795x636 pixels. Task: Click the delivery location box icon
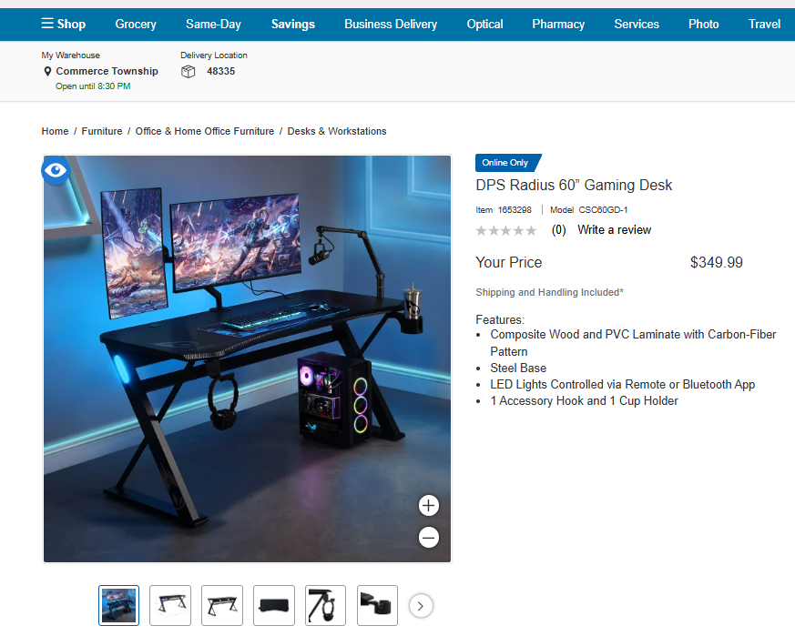pos(189,71)
